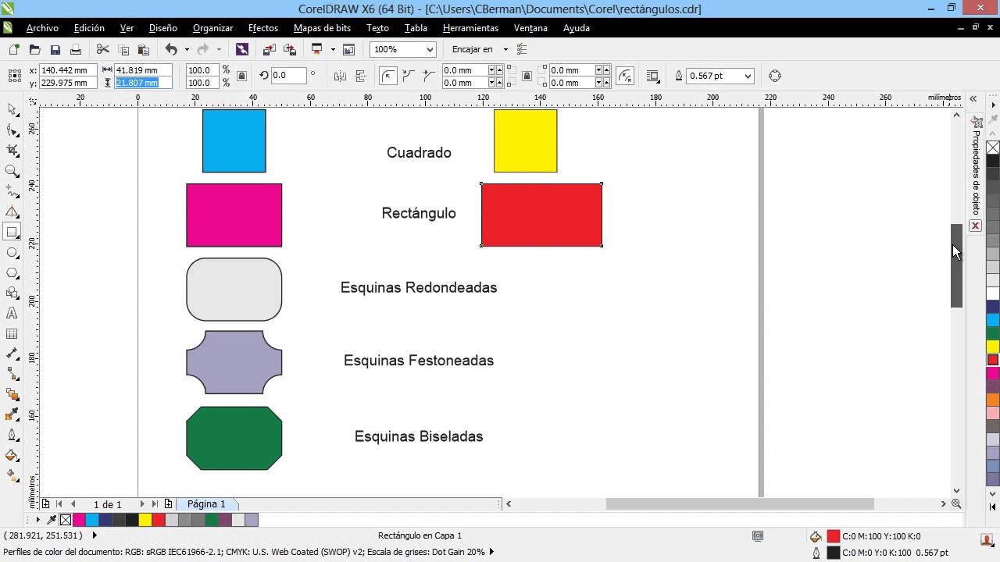Toggle the scale ratio lock

[242, 76]
